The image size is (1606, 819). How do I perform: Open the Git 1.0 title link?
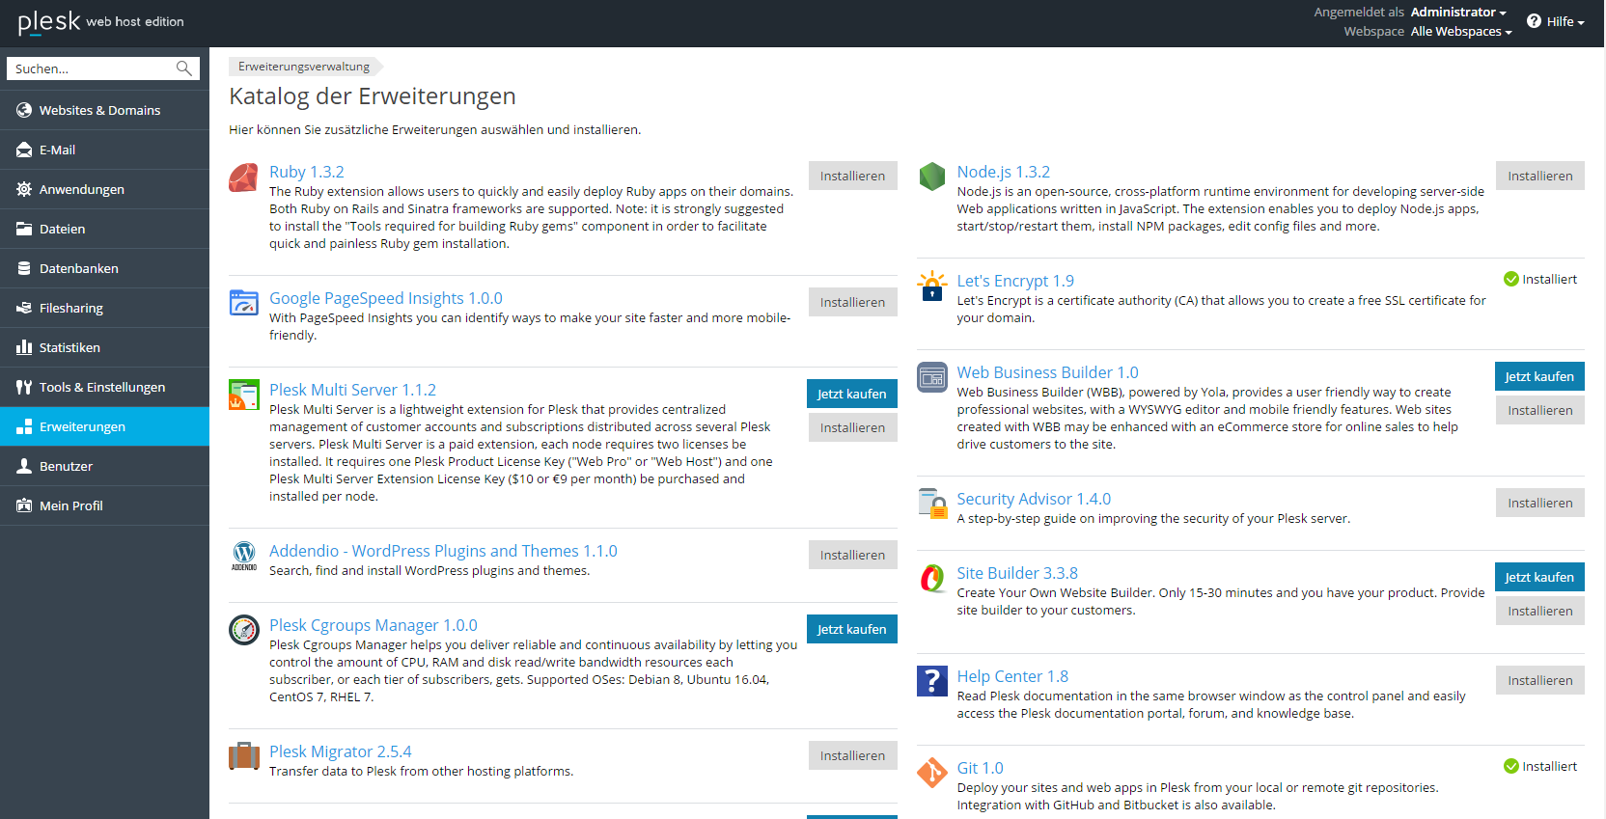981,768
